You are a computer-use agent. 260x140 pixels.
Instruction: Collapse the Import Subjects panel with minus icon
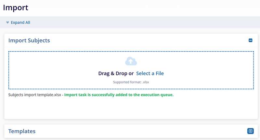pos(250,40)
